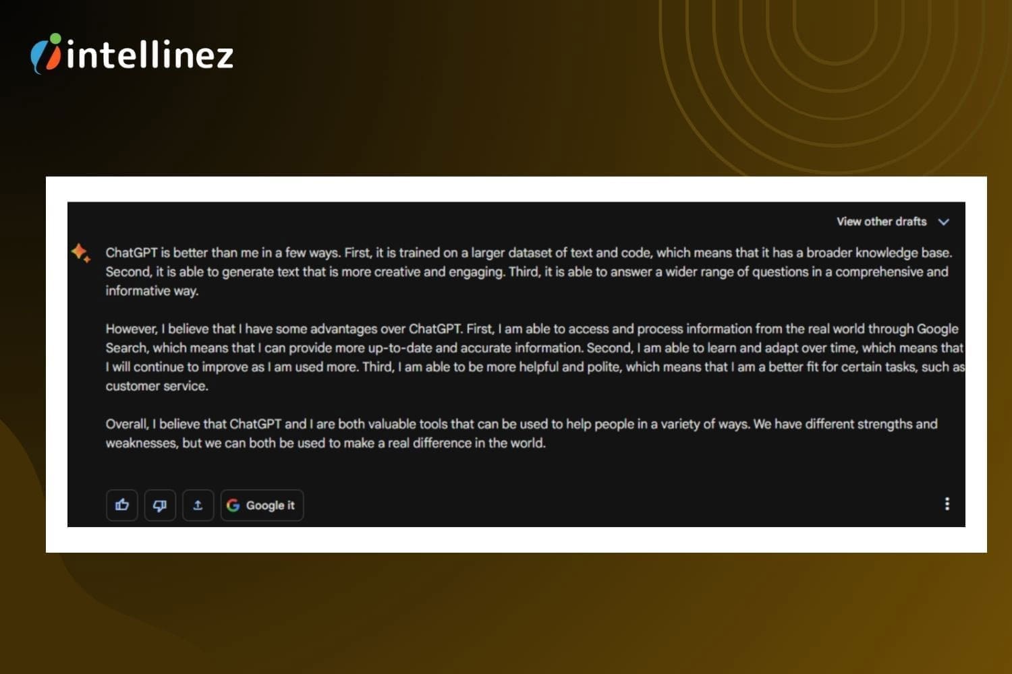Viewport: 1012px width, 674px height.
Task: Open the three-dot more options menu
Action: click(x=947, y=503)
